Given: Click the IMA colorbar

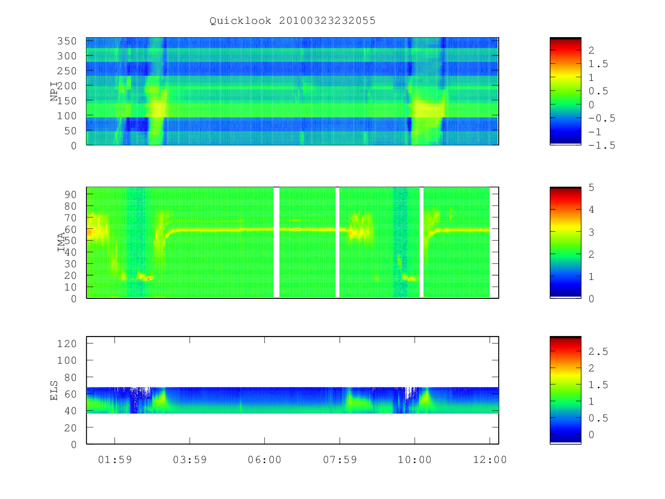Looking at the screenshot, I should pyautogui.click(x=565, y=242).
